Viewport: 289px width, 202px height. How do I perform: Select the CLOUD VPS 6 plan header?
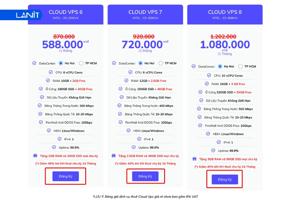(x=66, y=12)
